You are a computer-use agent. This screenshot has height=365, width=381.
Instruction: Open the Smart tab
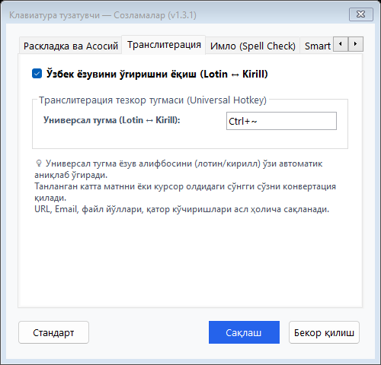(317, 46)
